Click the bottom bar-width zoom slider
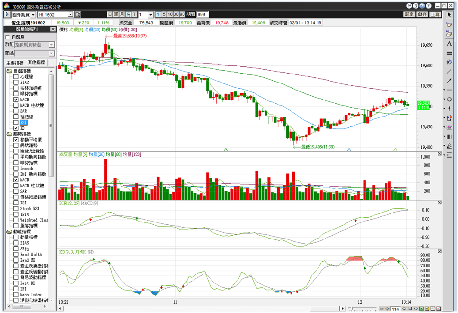Viewport: 458px width, 313px height. (362, 309)
